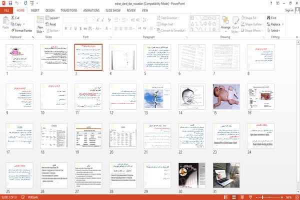The image size is (300, 200).
Task: Click zoom out minus button
Action: 257,197
